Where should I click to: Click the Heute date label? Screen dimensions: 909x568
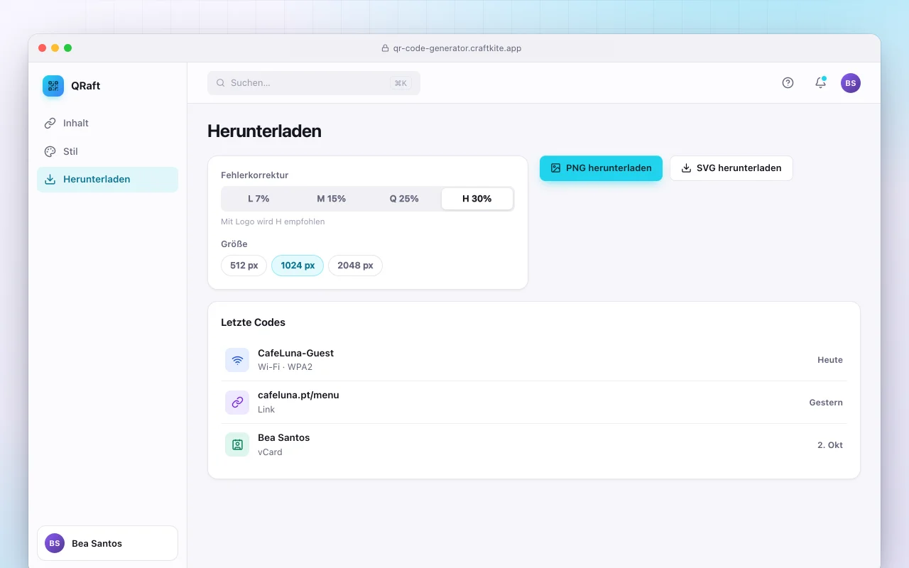[x=830, y=360]
